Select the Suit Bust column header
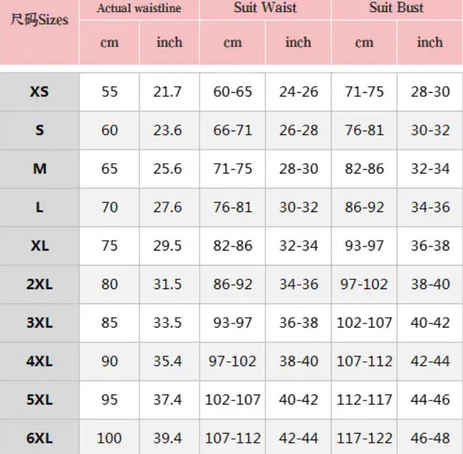 point(397,8)
